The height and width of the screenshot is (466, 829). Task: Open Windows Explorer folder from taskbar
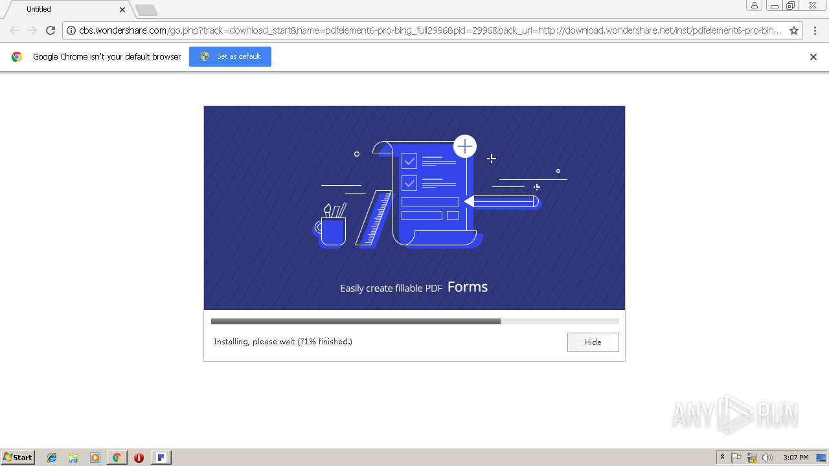point(73,458)
